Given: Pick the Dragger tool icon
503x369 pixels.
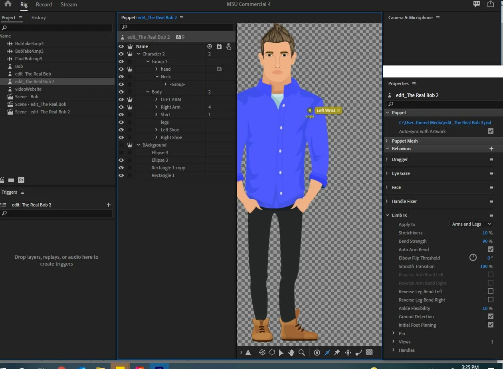Looking at the screenshot, I should tap(348, 353).
